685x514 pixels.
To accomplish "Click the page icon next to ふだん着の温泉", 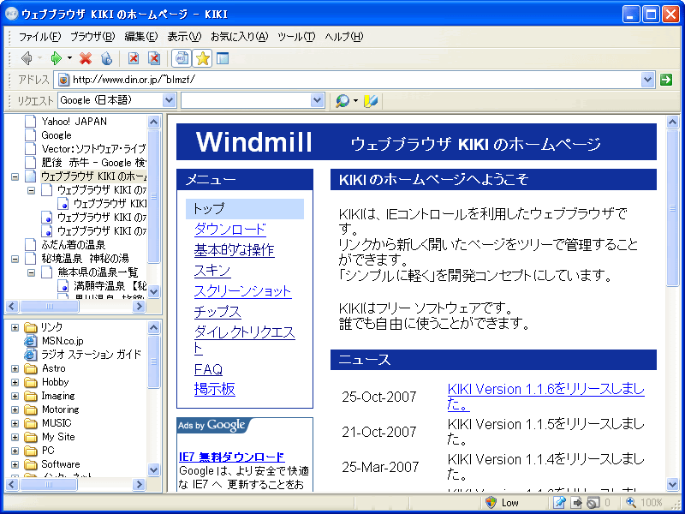I will point(30,245).
